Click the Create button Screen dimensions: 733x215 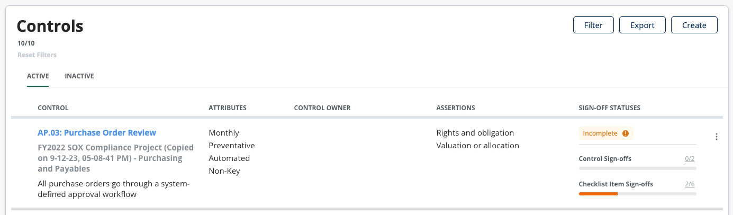click(694, 25)
